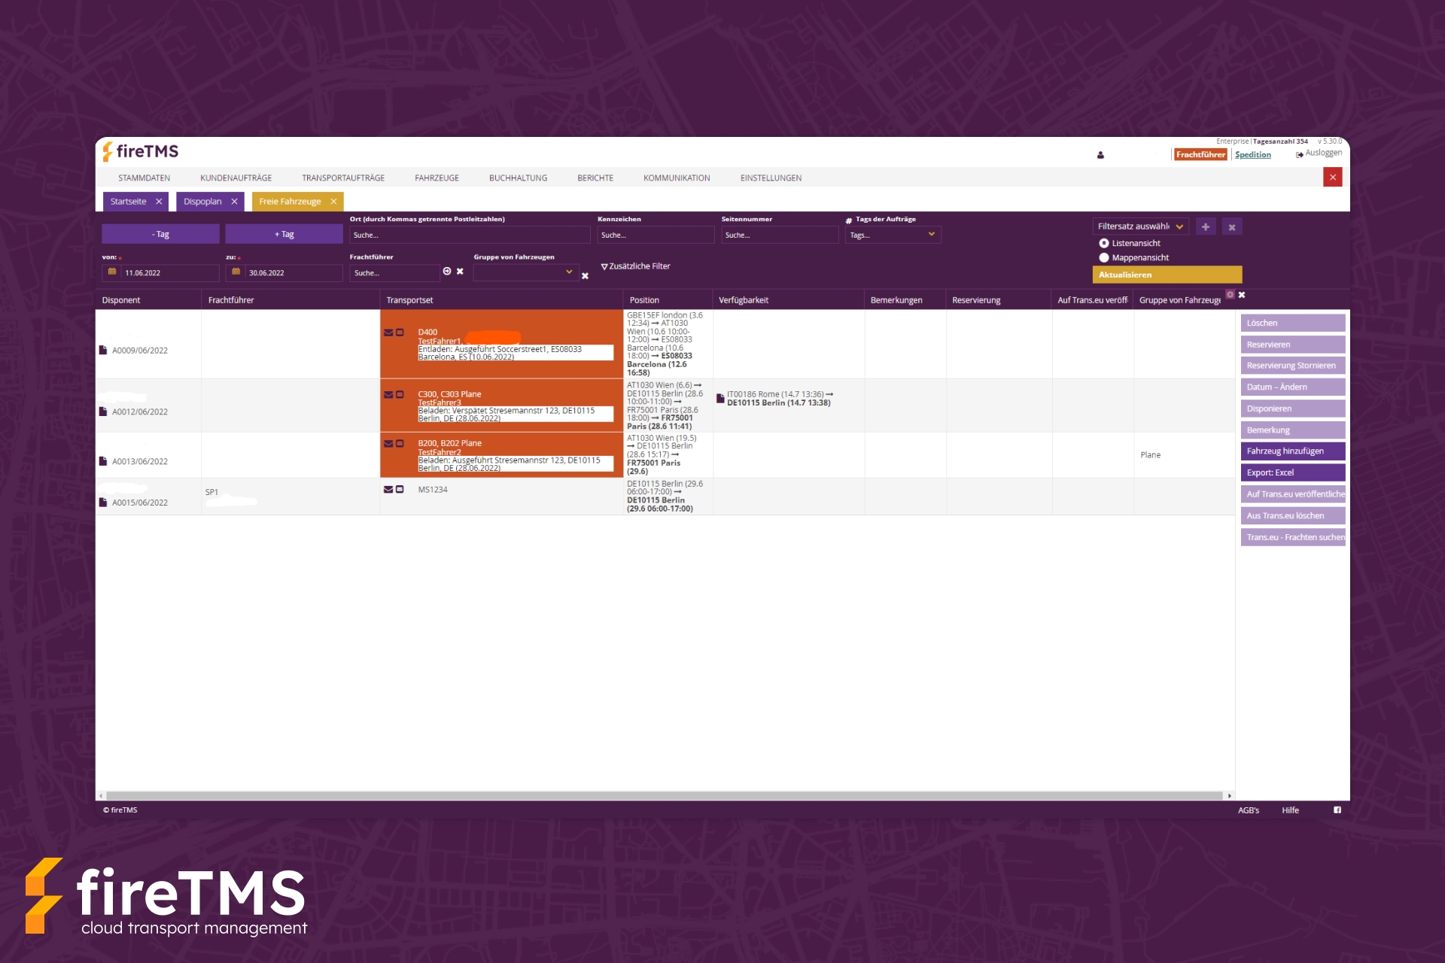Click the column settings gear icon

(x=1230, y=295)
